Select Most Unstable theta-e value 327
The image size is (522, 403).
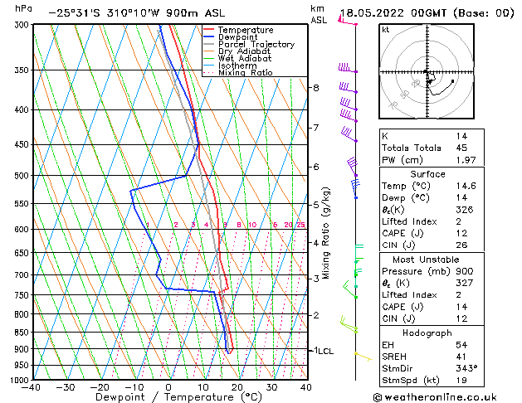[465, 283]
